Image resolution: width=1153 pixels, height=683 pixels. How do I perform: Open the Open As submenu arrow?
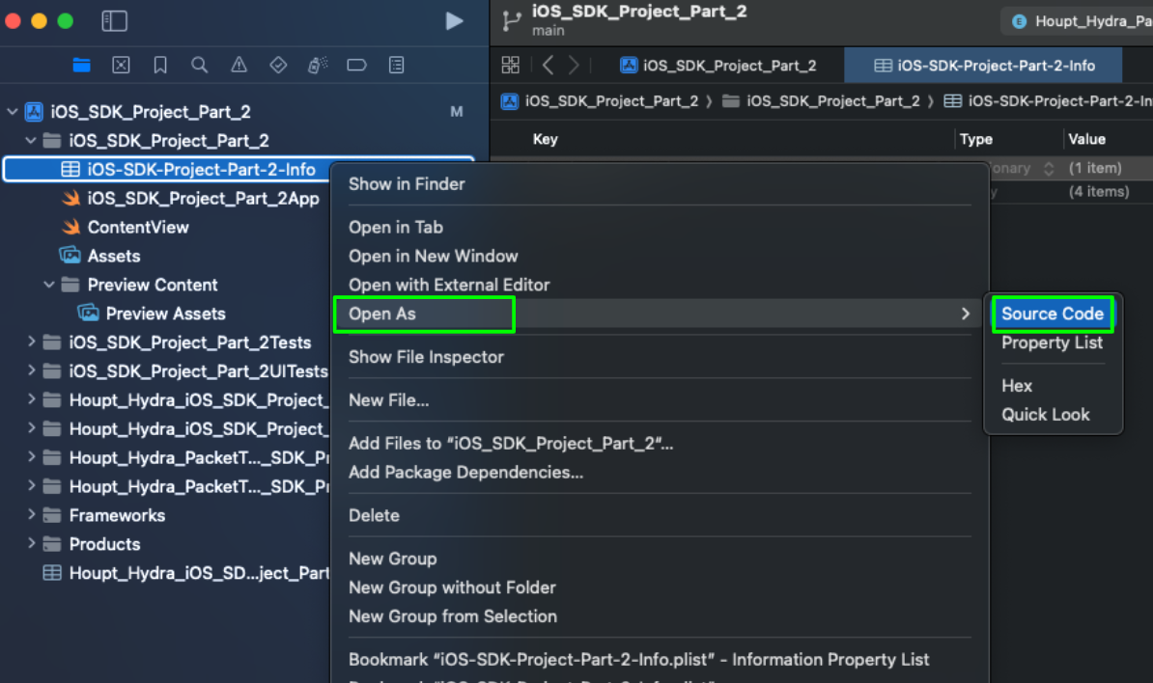pyautogui.click(x=966, y=314)
